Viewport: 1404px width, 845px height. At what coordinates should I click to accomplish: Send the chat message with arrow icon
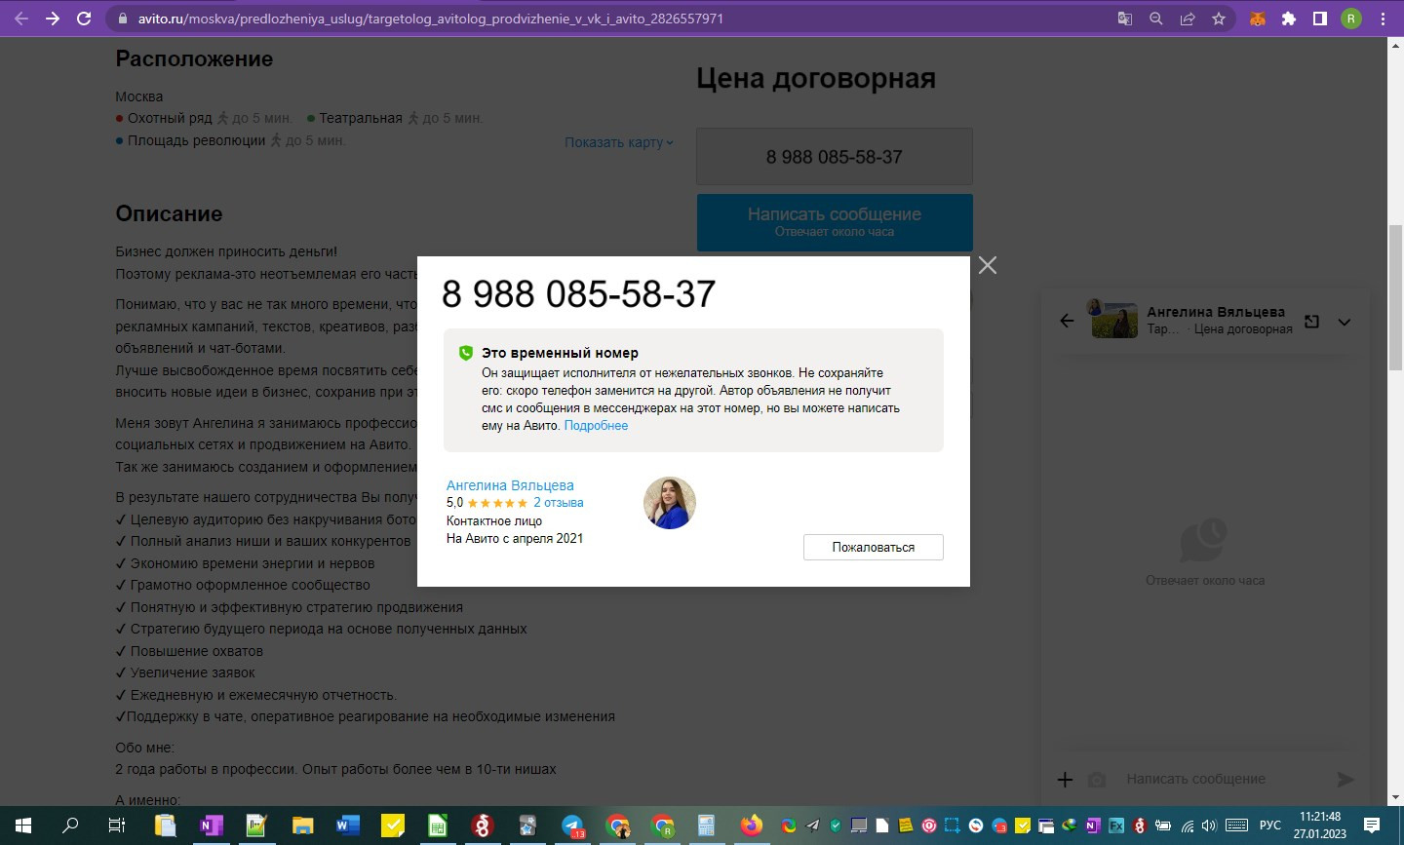(x=1345, y=780)
